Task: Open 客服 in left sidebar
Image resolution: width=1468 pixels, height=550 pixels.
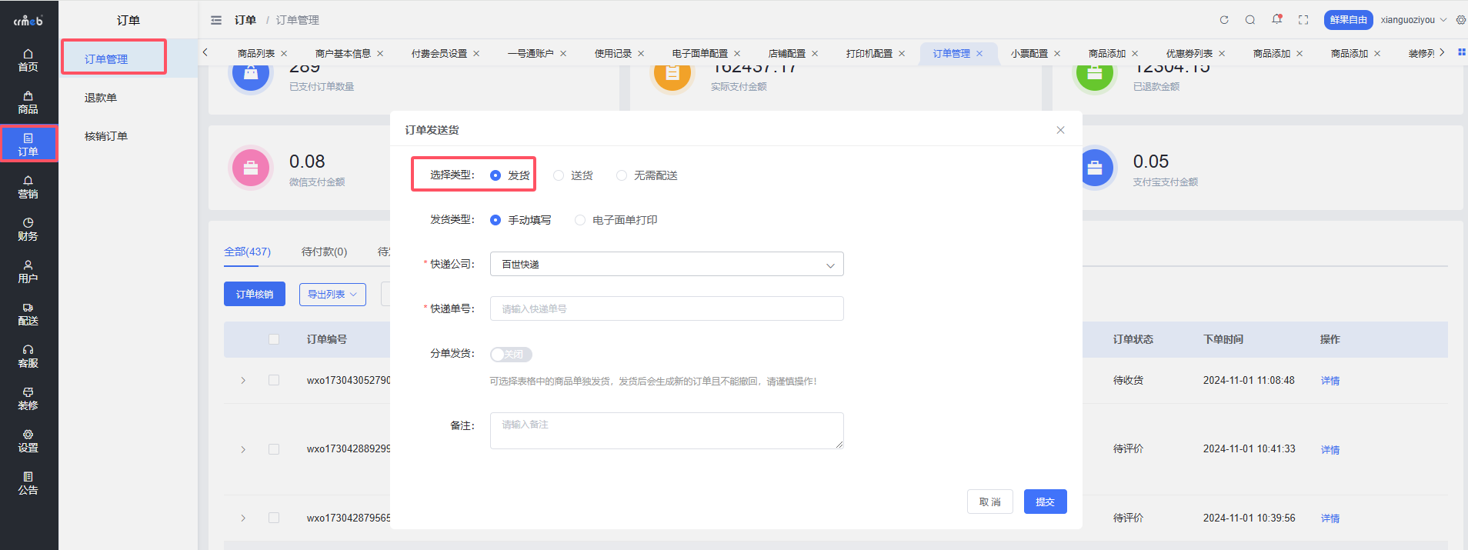Action: [x=28, y=356]
